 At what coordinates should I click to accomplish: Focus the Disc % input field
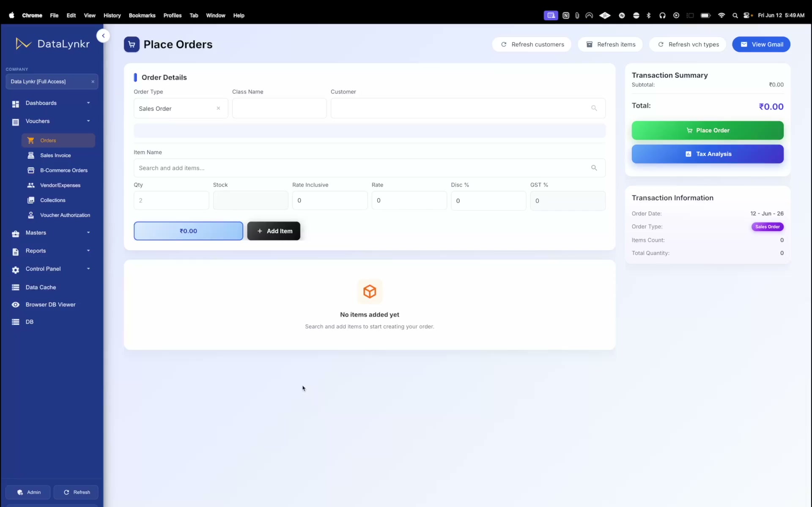tap(488, 200)
